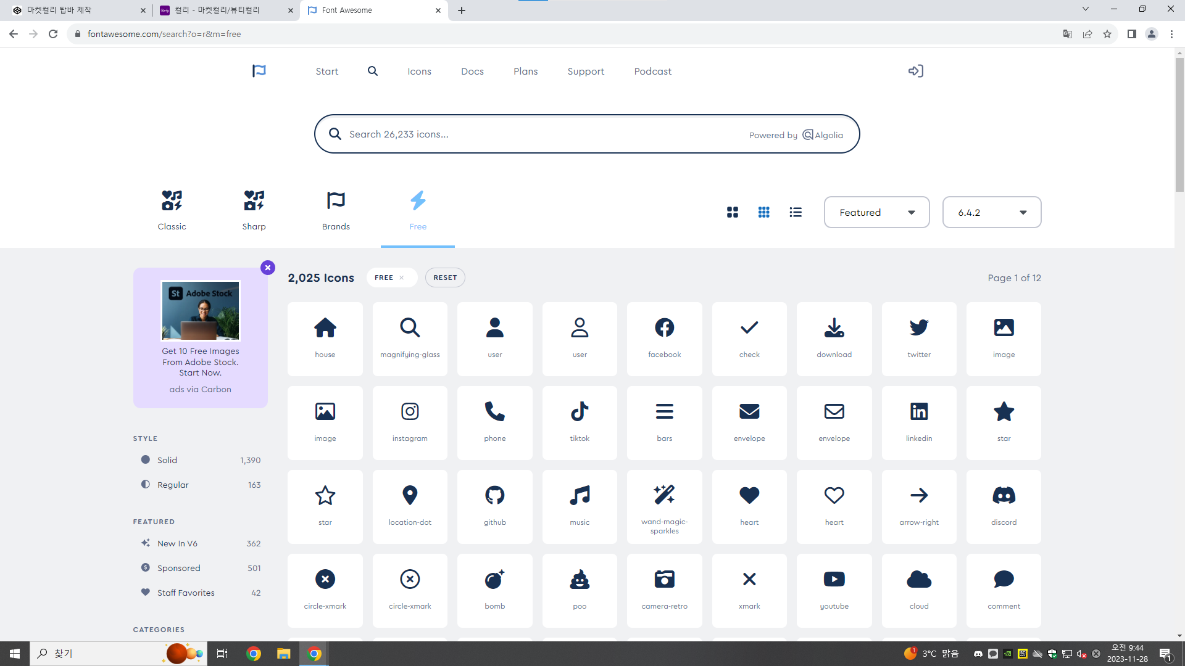Click the house icon tile
1185x666 pixels.
tap(325, 338)
